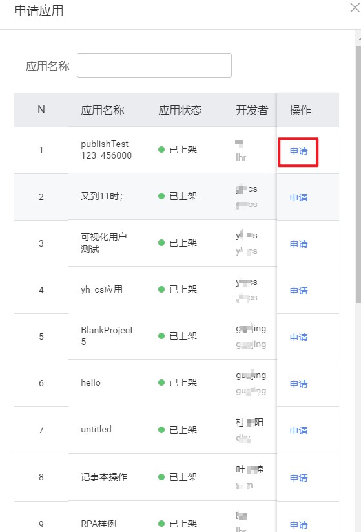
Task: Click 申请 for BlankProject 5
Action: pyautogui.click(x=299, y=337)
